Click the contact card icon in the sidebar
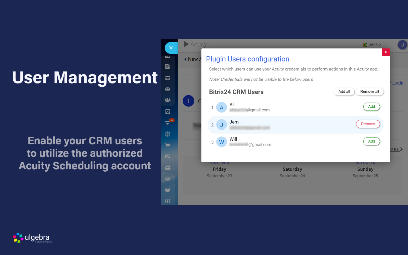Image resolution: width=408 pixels, height=255 pixels. [x=168, y=156]
